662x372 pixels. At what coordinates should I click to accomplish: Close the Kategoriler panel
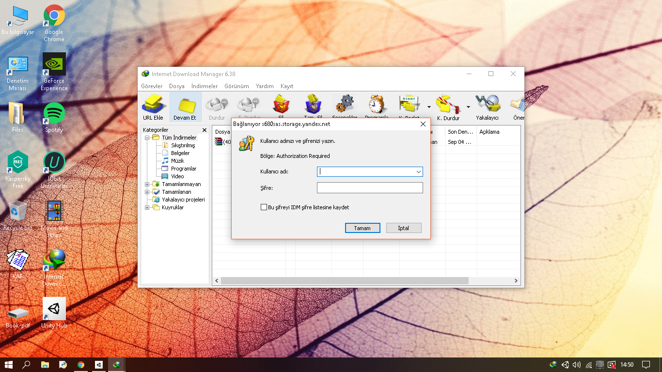205,130
